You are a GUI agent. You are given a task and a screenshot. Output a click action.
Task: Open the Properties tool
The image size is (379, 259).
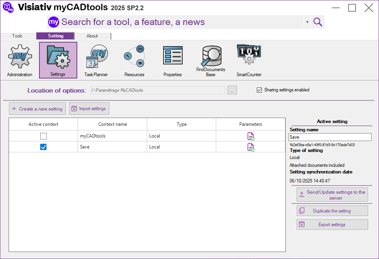pos(173,60)
